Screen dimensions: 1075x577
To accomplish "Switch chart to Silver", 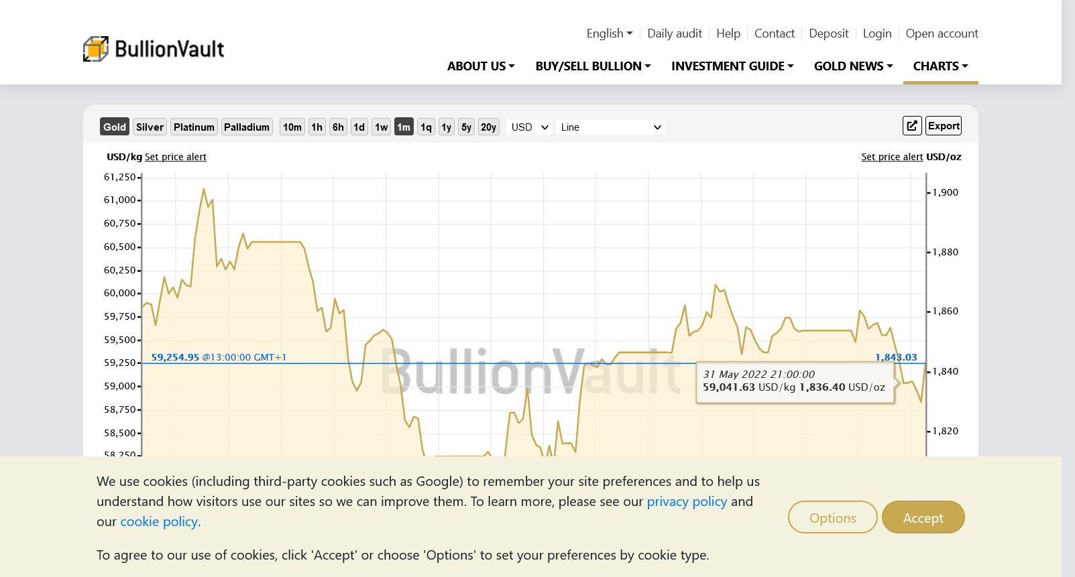I will point(150,127).
